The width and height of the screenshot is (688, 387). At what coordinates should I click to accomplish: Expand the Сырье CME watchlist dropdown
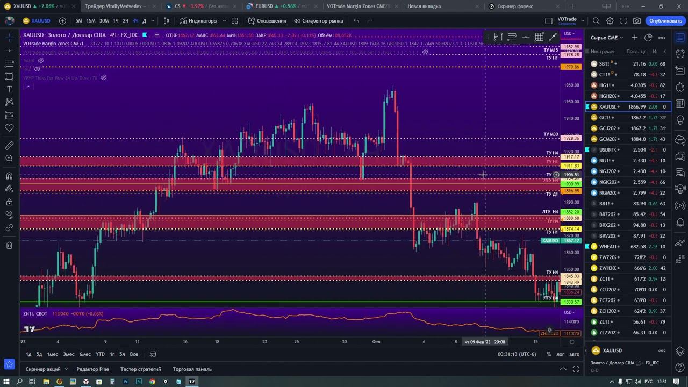(607, 38)
